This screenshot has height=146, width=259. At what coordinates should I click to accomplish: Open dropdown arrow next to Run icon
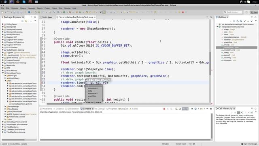click(x=67, y=12)
